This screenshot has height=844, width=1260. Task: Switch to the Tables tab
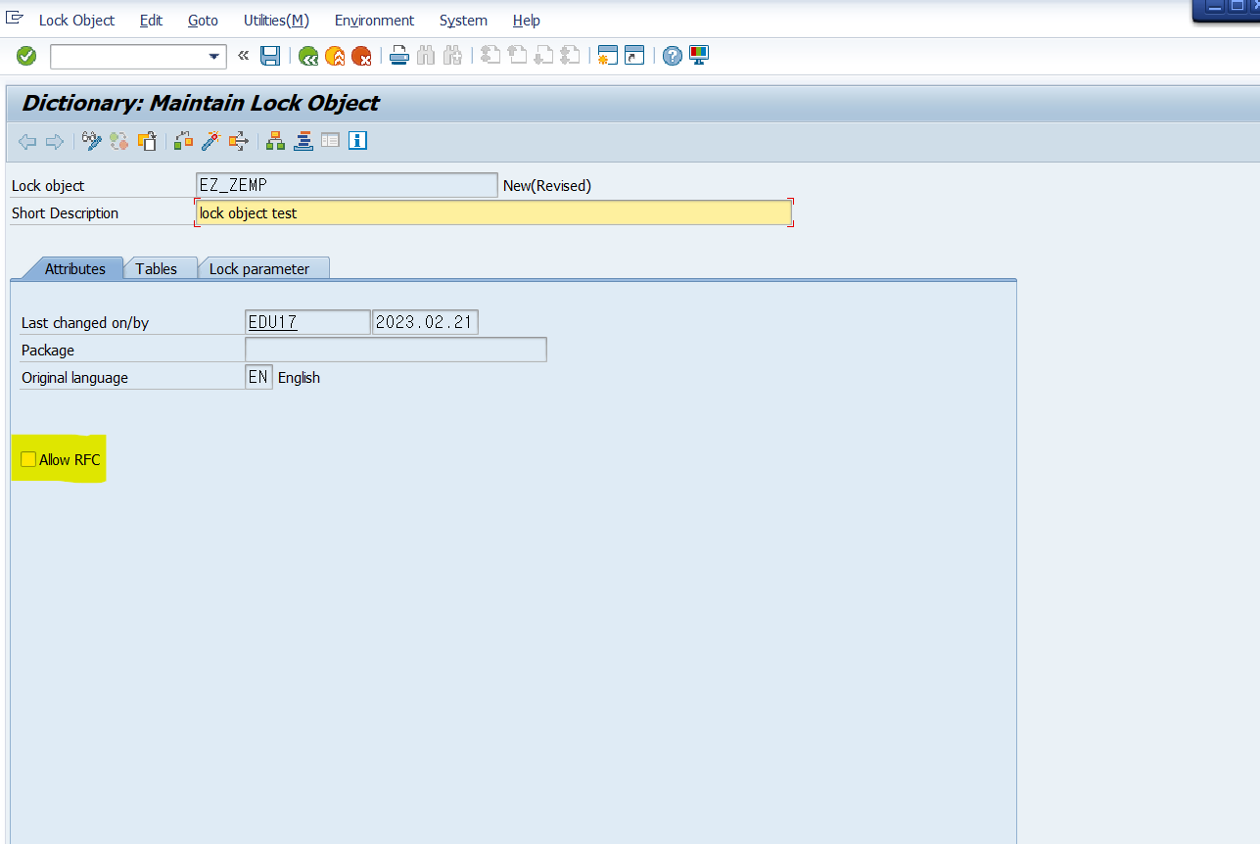[x=157, y=268]
